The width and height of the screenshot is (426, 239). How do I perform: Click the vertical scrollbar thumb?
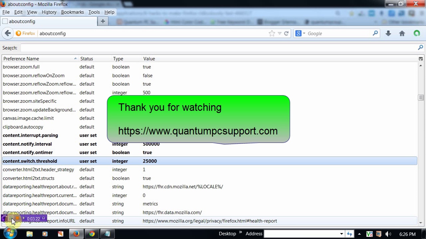(421, 97)
